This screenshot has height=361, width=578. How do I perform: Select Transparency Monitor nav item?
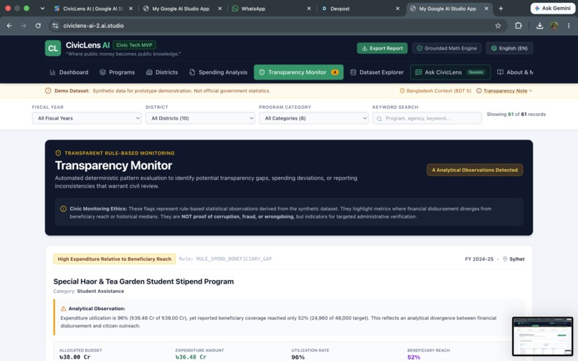tap(298, 72)
